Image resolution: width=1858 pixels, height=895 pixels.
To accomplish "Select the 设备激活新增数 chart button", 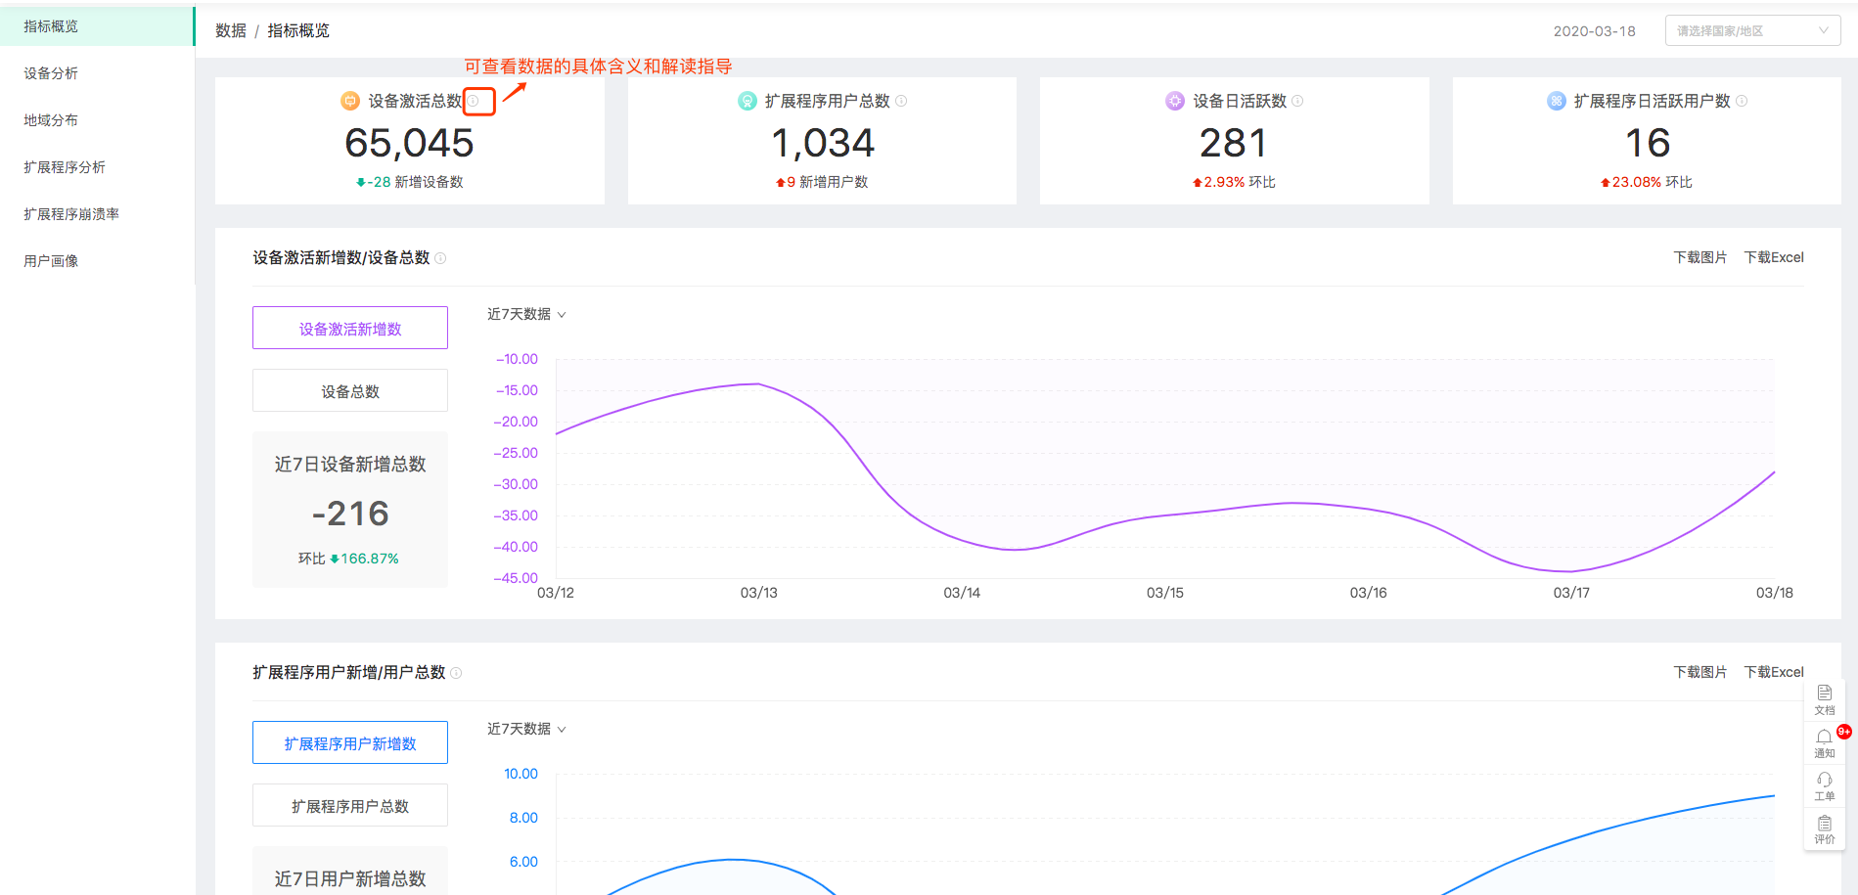I will click(x=350, y=328).
